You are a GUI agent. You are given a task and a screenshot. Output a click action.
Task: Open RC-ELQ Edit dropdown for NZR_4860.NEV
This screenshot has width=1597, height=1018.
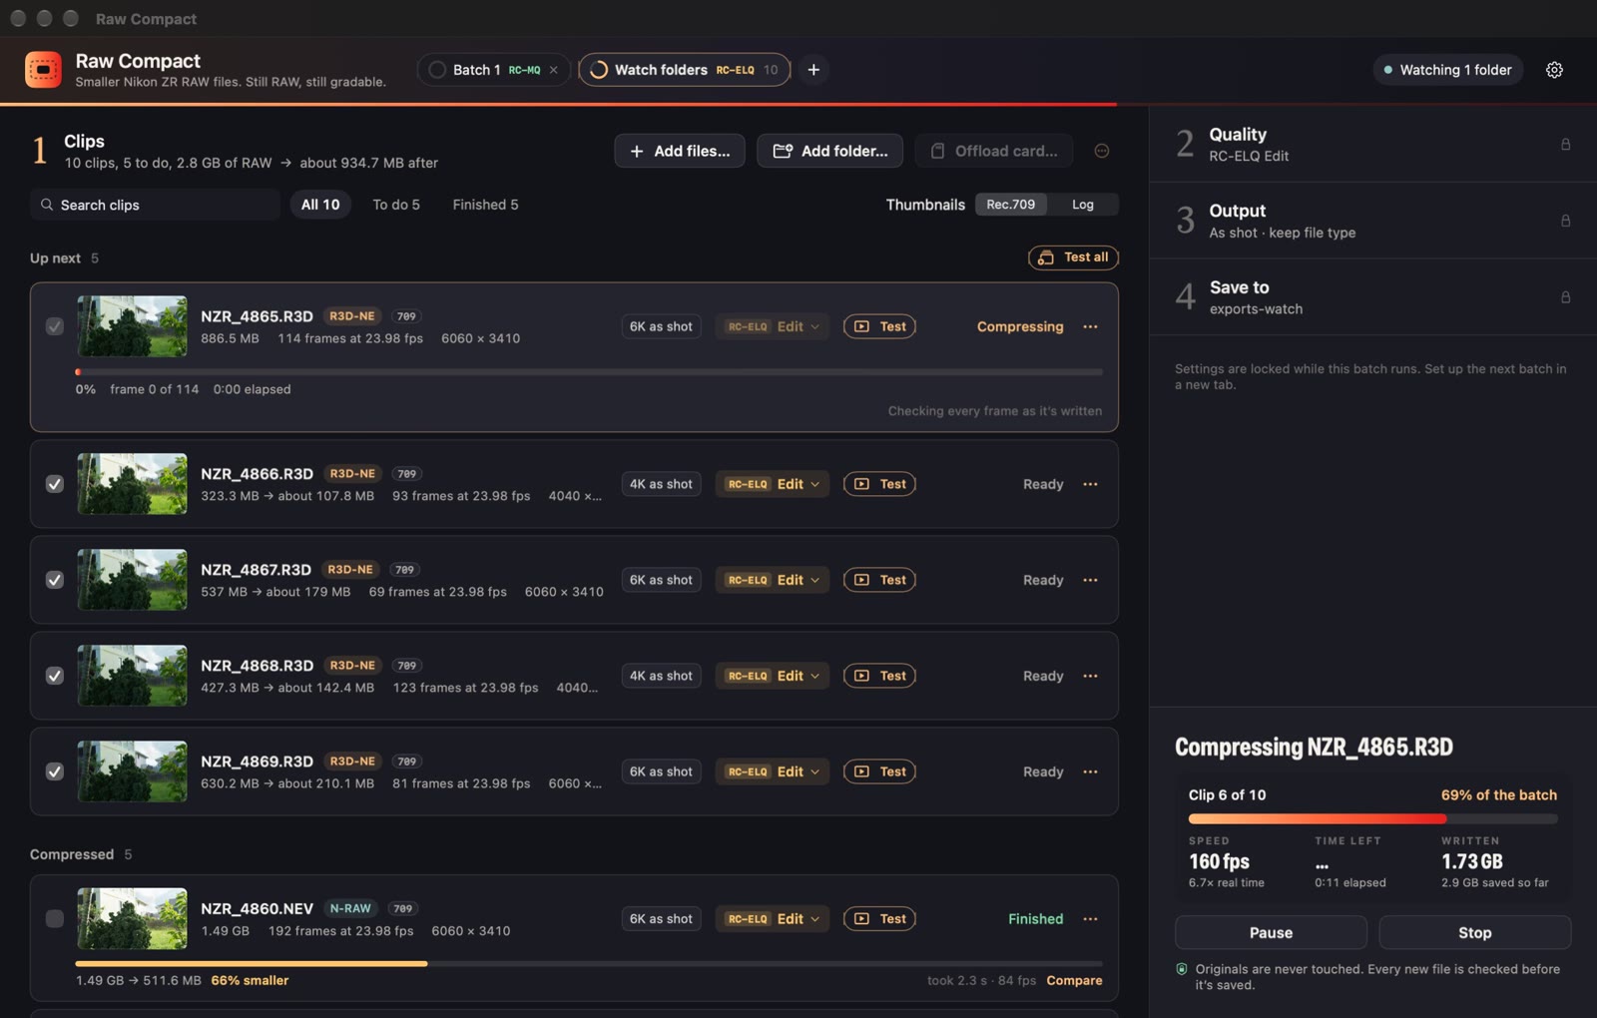pyautogui.click(x=773, y=919)
